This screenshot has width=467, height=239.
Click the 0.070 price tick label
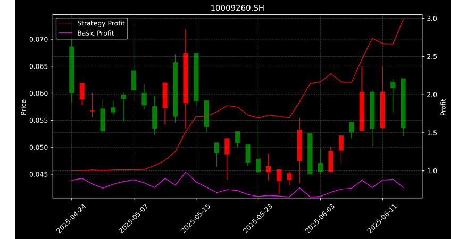point(39,39)
